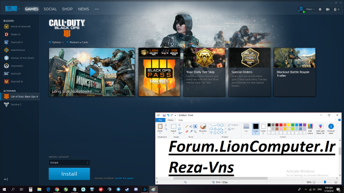Viewport: 344px width, 193px height.
Task: Click the Paint zoom slider handle
Action: [325, 182]
